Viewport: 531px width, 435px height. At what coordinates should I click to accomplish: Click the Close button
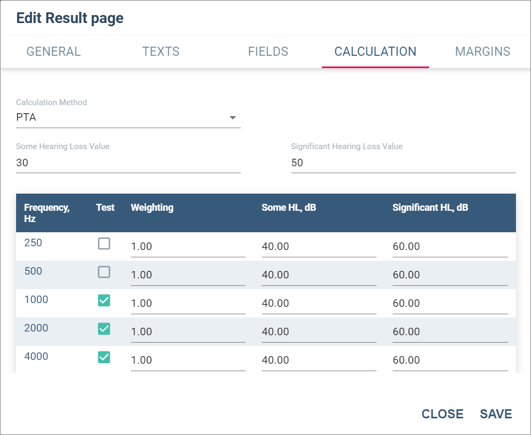pos(442,414)
